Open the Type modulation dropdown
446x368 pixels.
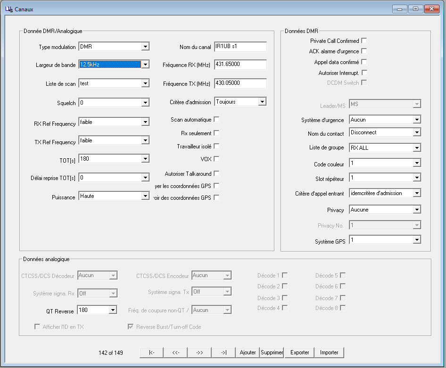tap(145, 47)
